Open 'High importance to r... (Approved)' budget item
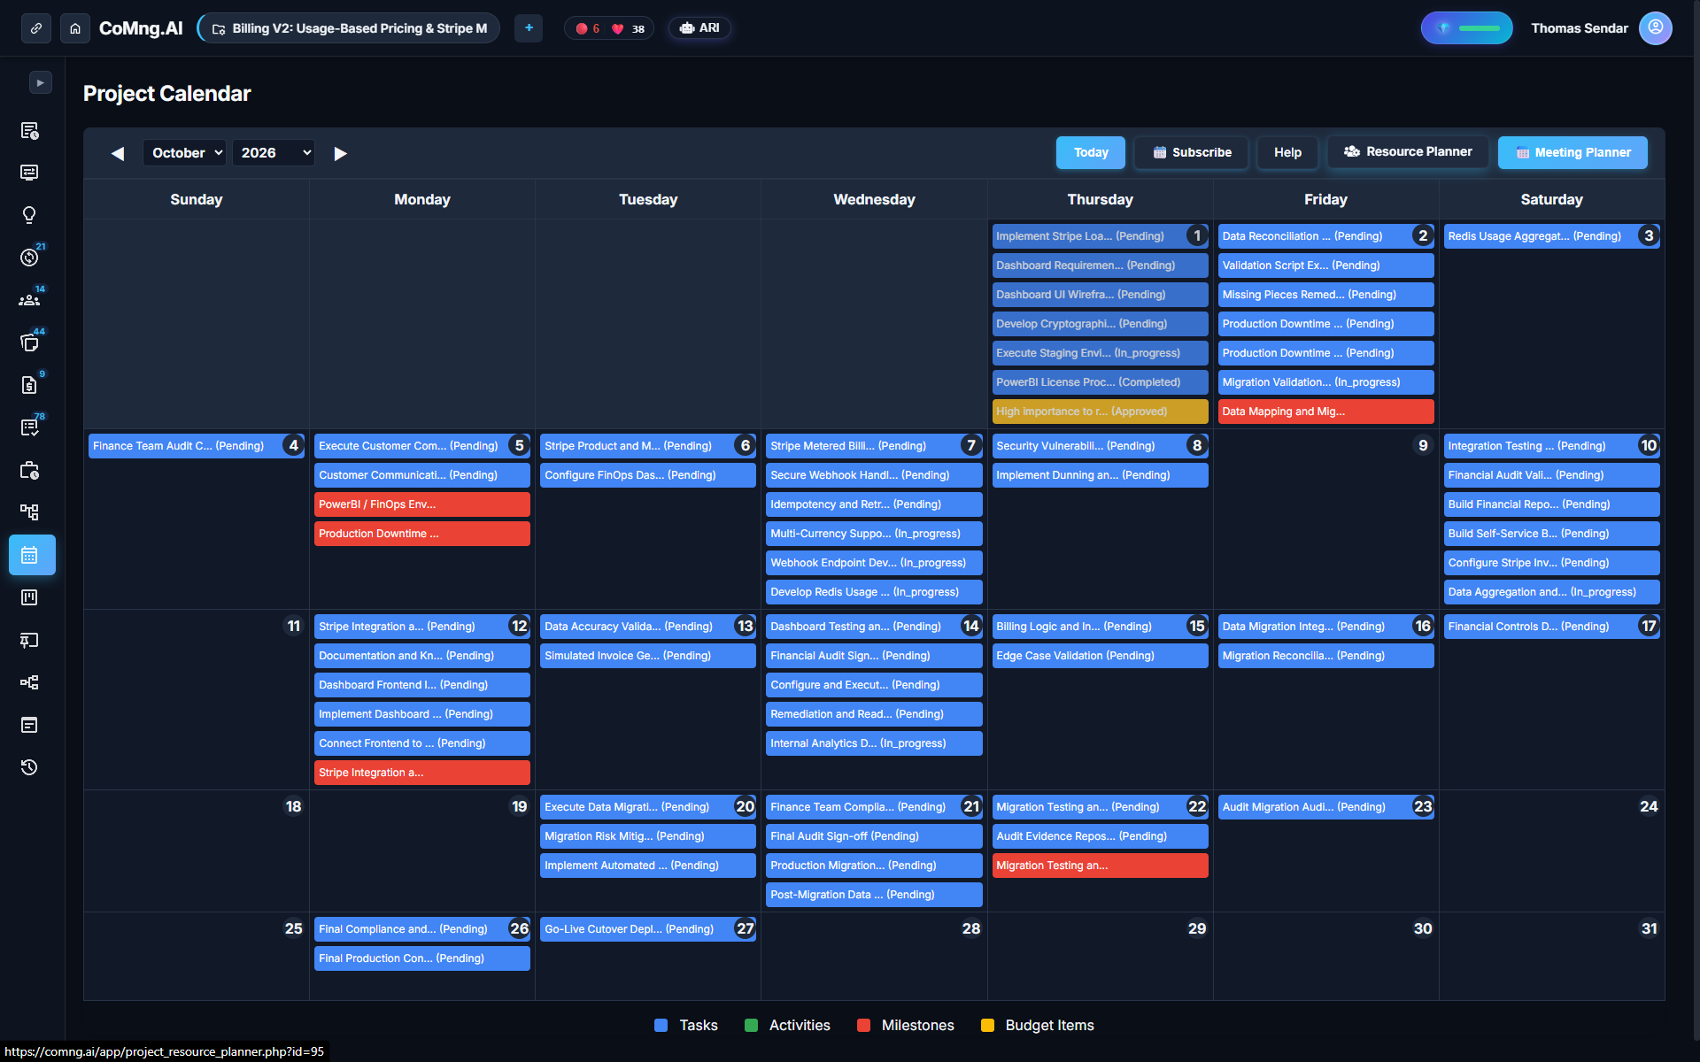The height and width of the screenshot is (1062, 1700). 1100,412
